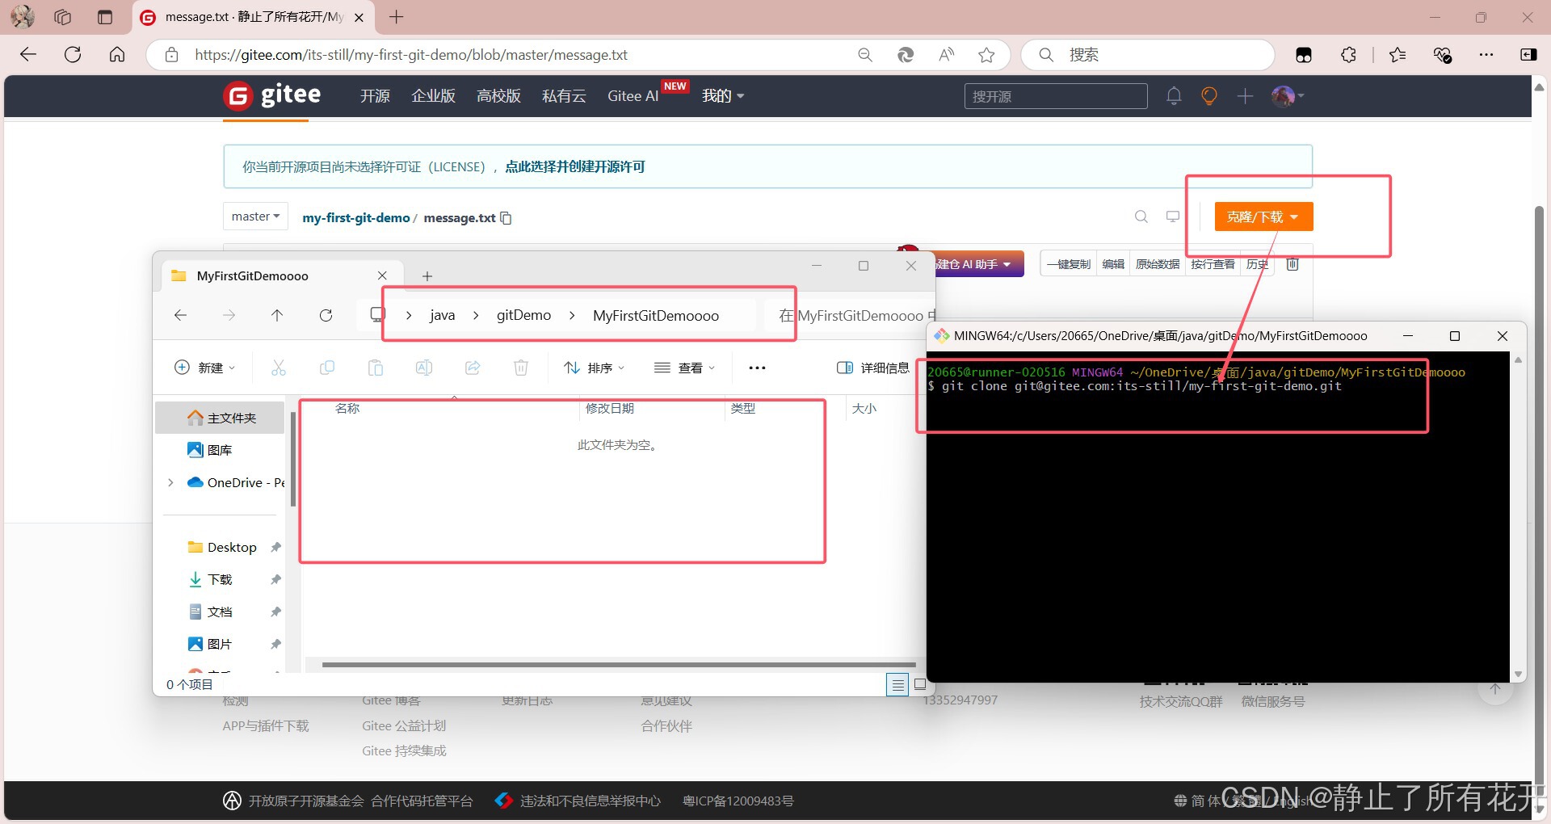Click the plus icon in Gitee header
Viewport: 1551px width, 824px height.
[x=1245, y=96]
